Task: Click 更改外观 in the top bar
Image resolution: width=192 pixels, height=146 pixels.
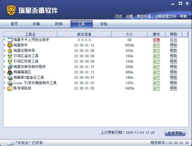Action: click(x=144, y=16)
